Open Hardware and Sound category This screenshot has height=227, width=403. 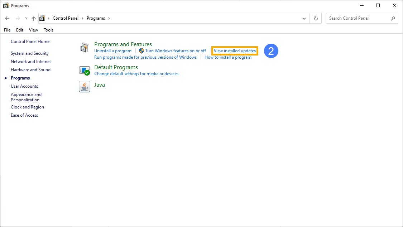[x=30, y=70]
